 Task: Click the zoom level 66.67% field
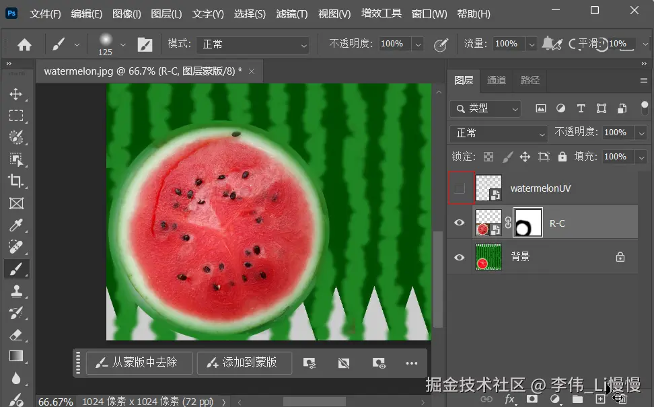pos(55,402)
